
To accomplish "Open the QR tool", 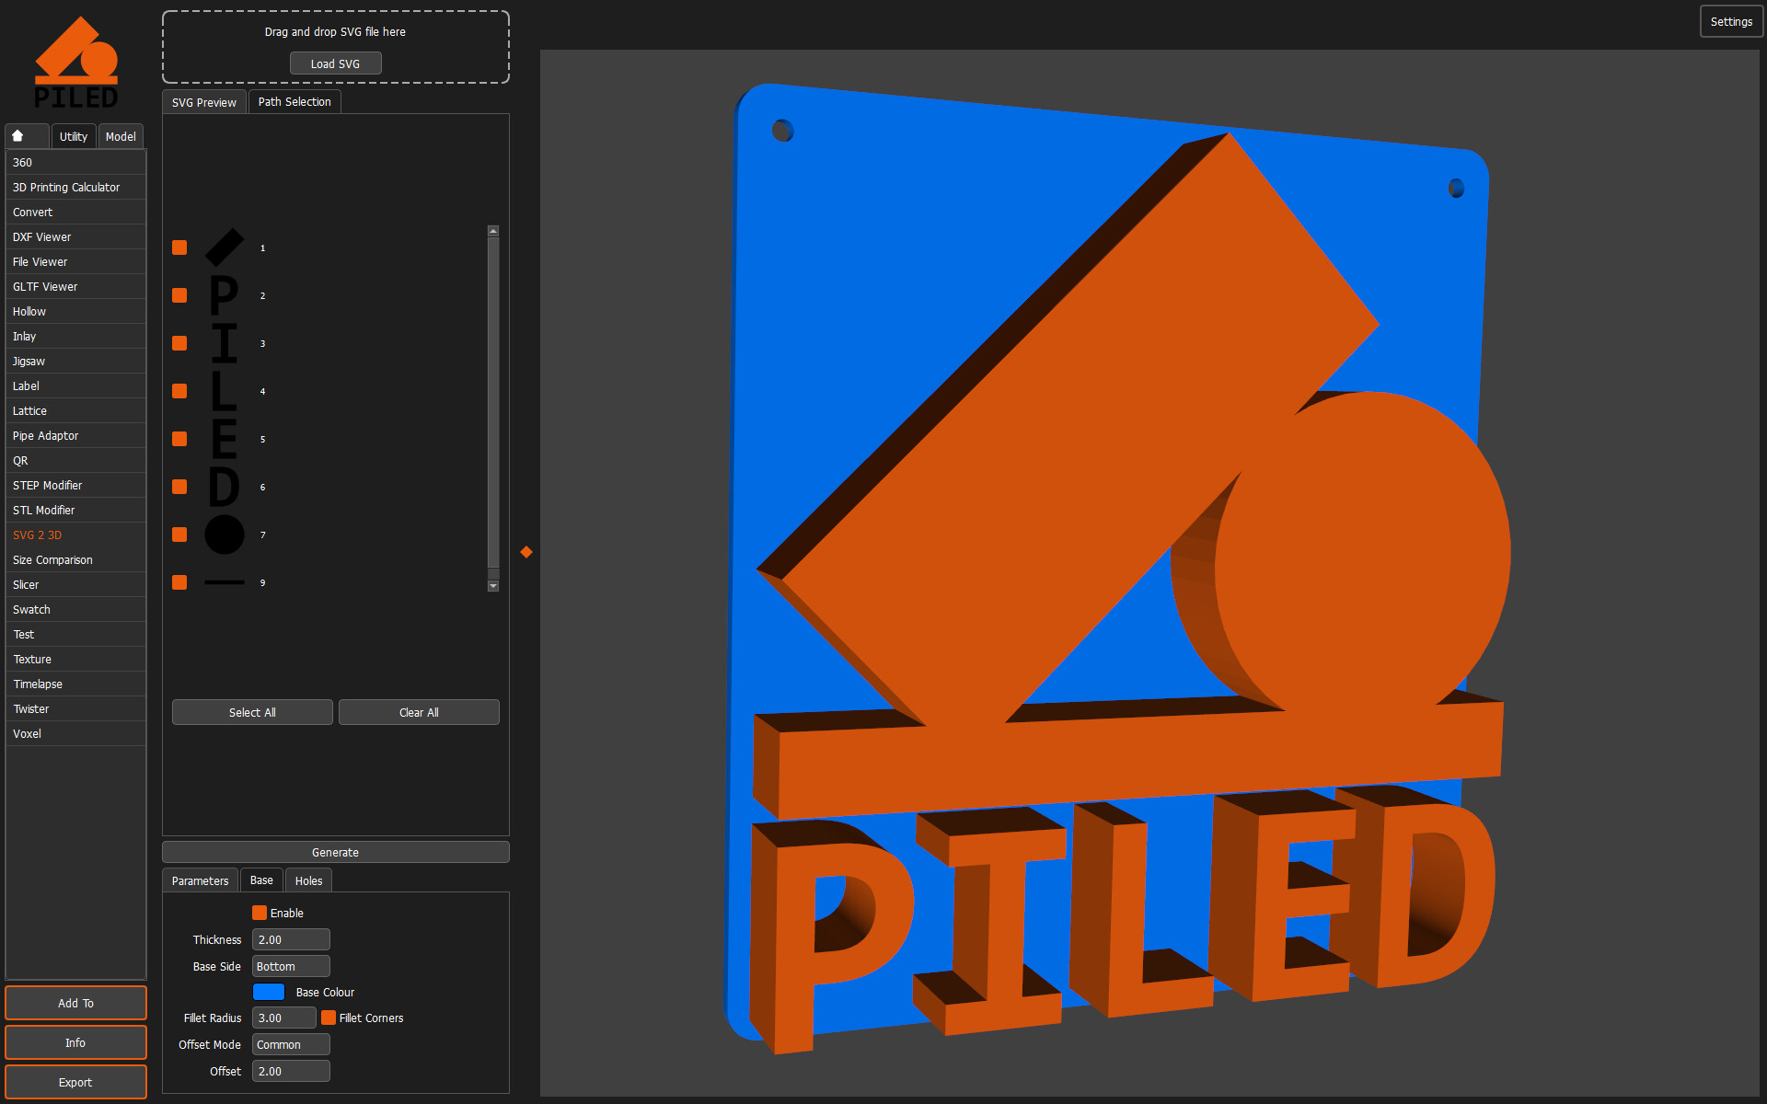I will (x=75, y=460).
